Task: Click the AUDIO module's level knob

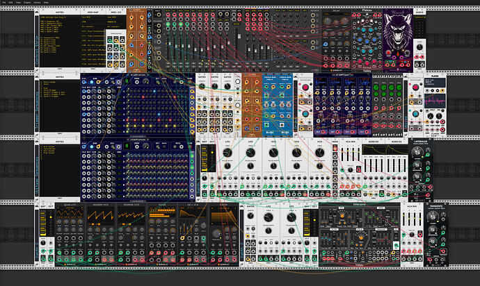Action: point(419,47)
